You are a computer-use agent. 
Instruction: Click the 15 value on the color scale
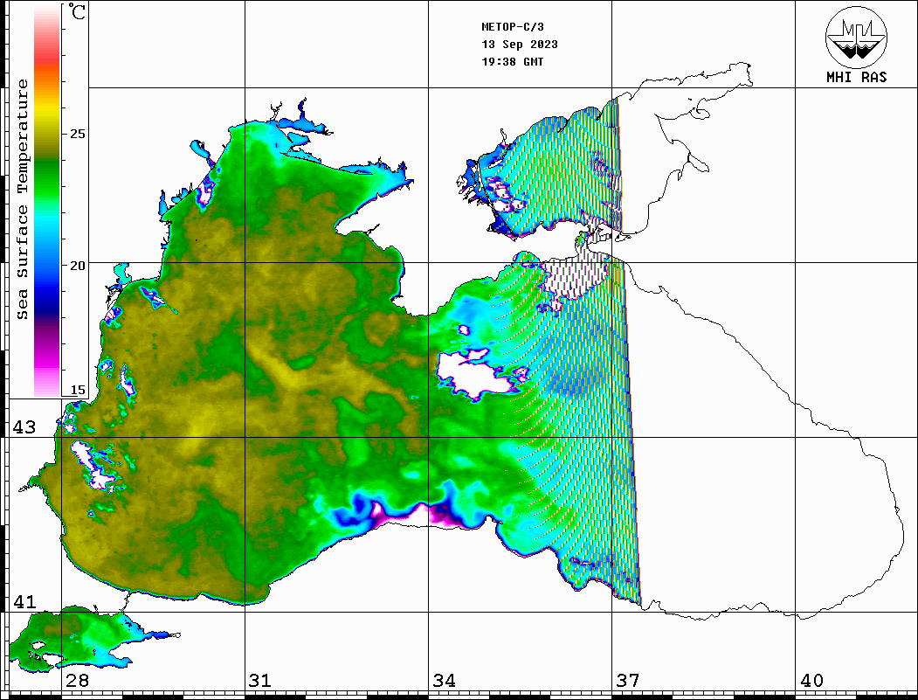(77, 390)
